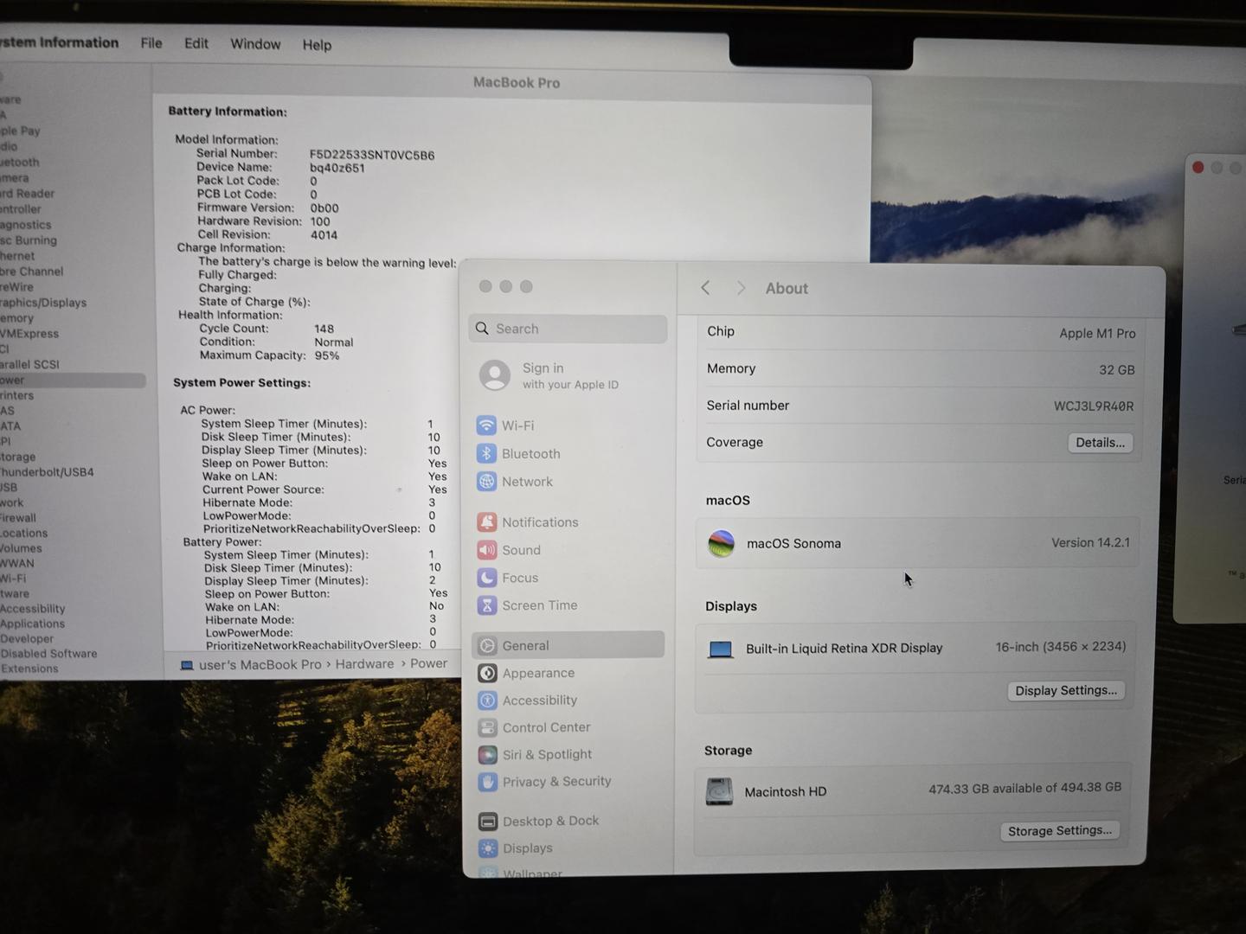Click the Details... button beside Coverage
Viewport: 1246px width, 934px height.
click(1100, 443)
